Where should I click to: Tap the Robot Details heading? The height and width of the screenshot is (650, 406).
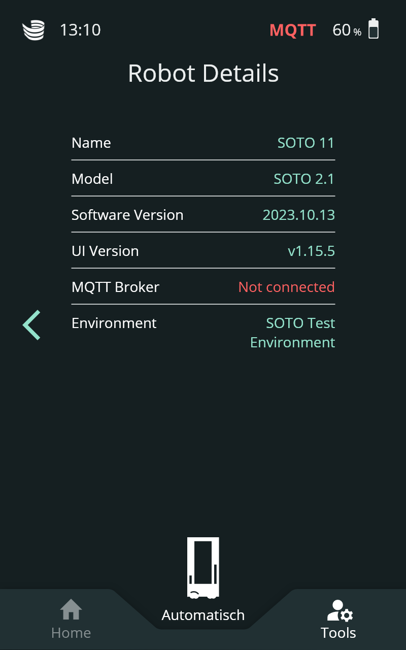click(x=203, y=73)
